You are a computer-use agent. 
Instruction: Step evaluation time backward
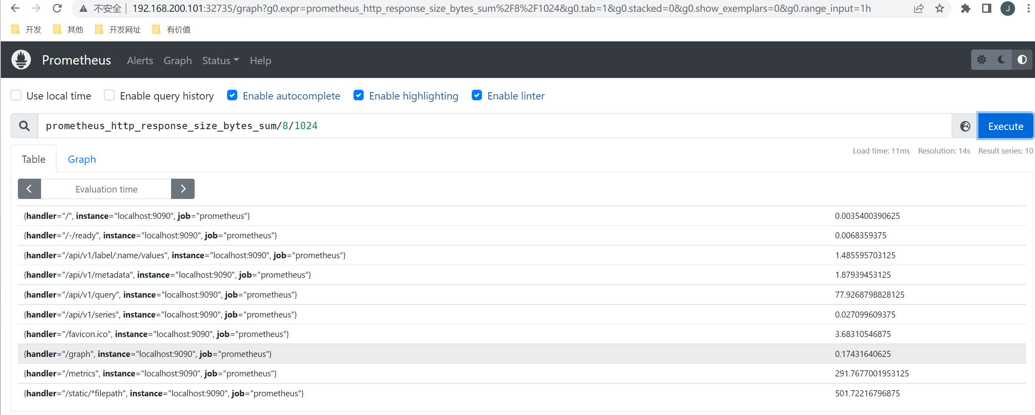(29, 189)
